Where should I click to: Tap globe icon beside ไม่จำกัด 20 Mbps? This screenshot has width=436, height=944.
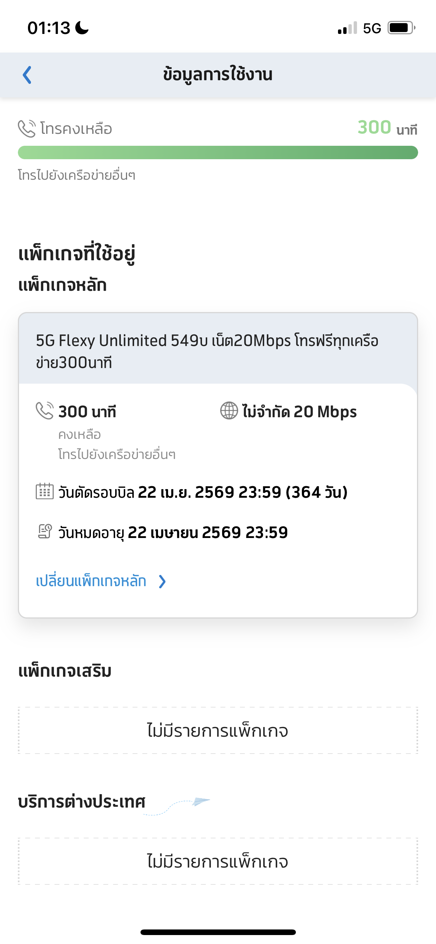coord(229,410)
